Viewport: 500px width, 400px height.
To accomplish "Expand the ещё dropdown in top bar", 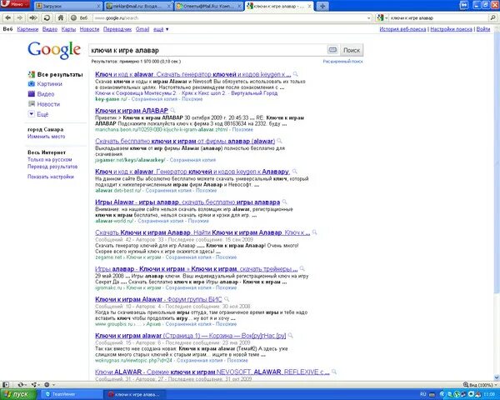I will [x=161, y=29].
